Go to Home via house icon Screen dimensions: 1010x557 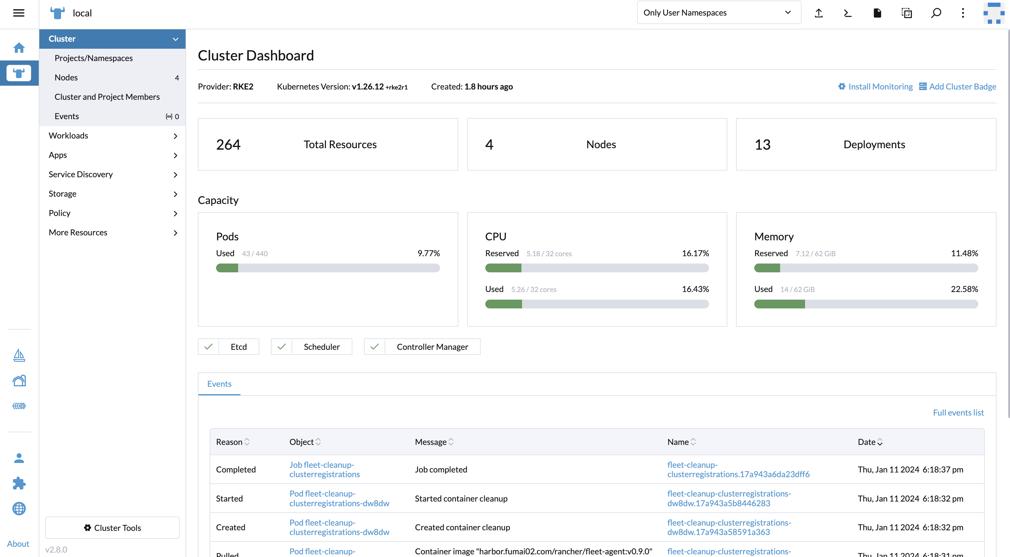tap(19, 48)
